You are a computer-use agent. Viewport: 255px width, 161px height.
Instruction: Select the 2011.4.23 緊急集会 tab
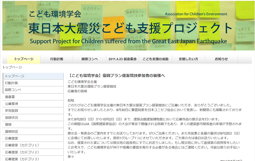[x=122, y=59]
